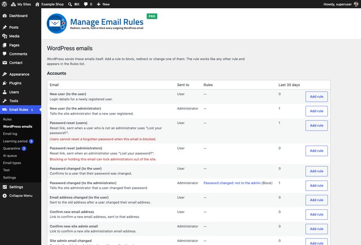The width and height of the screenshot is (361, 245).
Task: Click the Comments sidebar icon
Action: pyautogui.click(x=5, y=54)
